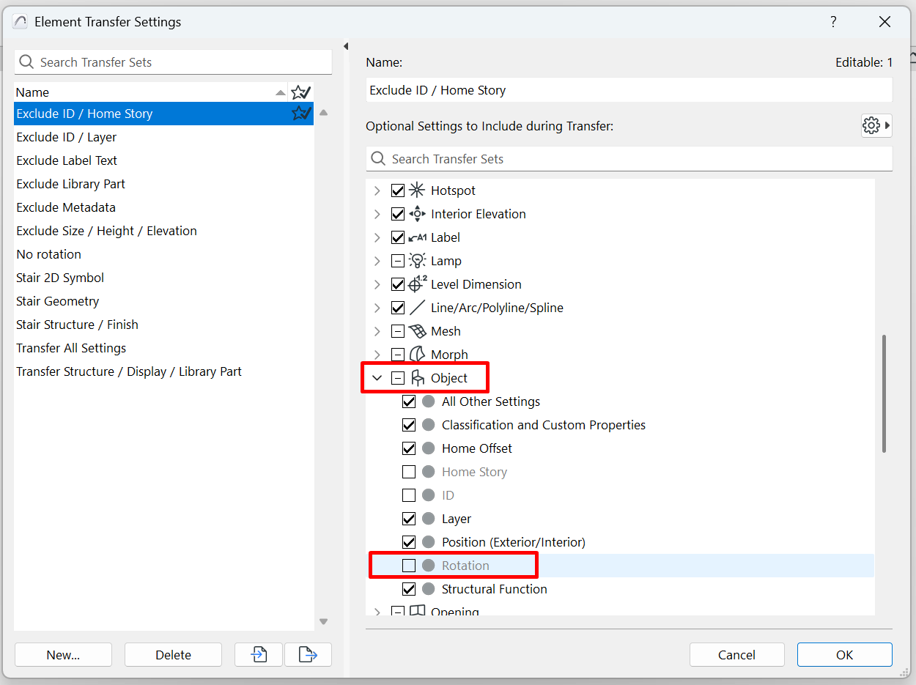This screenshot has width=916, height=685.
Task: Click the import transfer sets icon
Action: (x=258, y=654)
